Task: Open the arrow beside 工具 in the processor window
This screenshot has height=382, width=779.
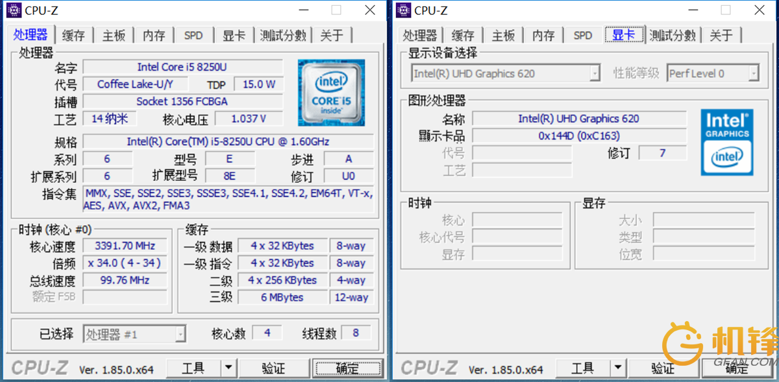Action: click(x=228, y=368)
